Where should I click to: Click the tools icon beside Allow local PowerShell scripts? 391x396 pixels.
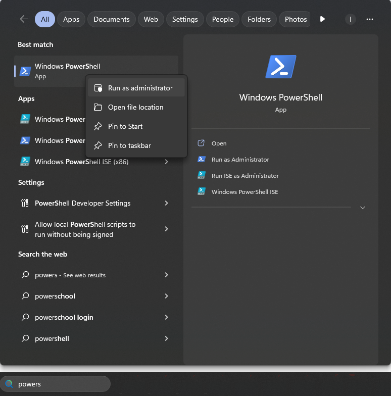(25, 229)
